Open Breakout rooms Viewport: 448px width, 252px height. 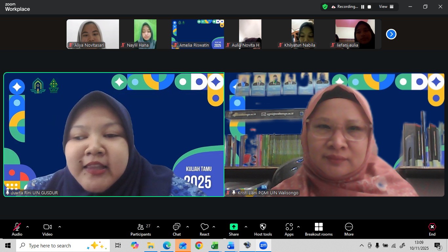[318, 229]
